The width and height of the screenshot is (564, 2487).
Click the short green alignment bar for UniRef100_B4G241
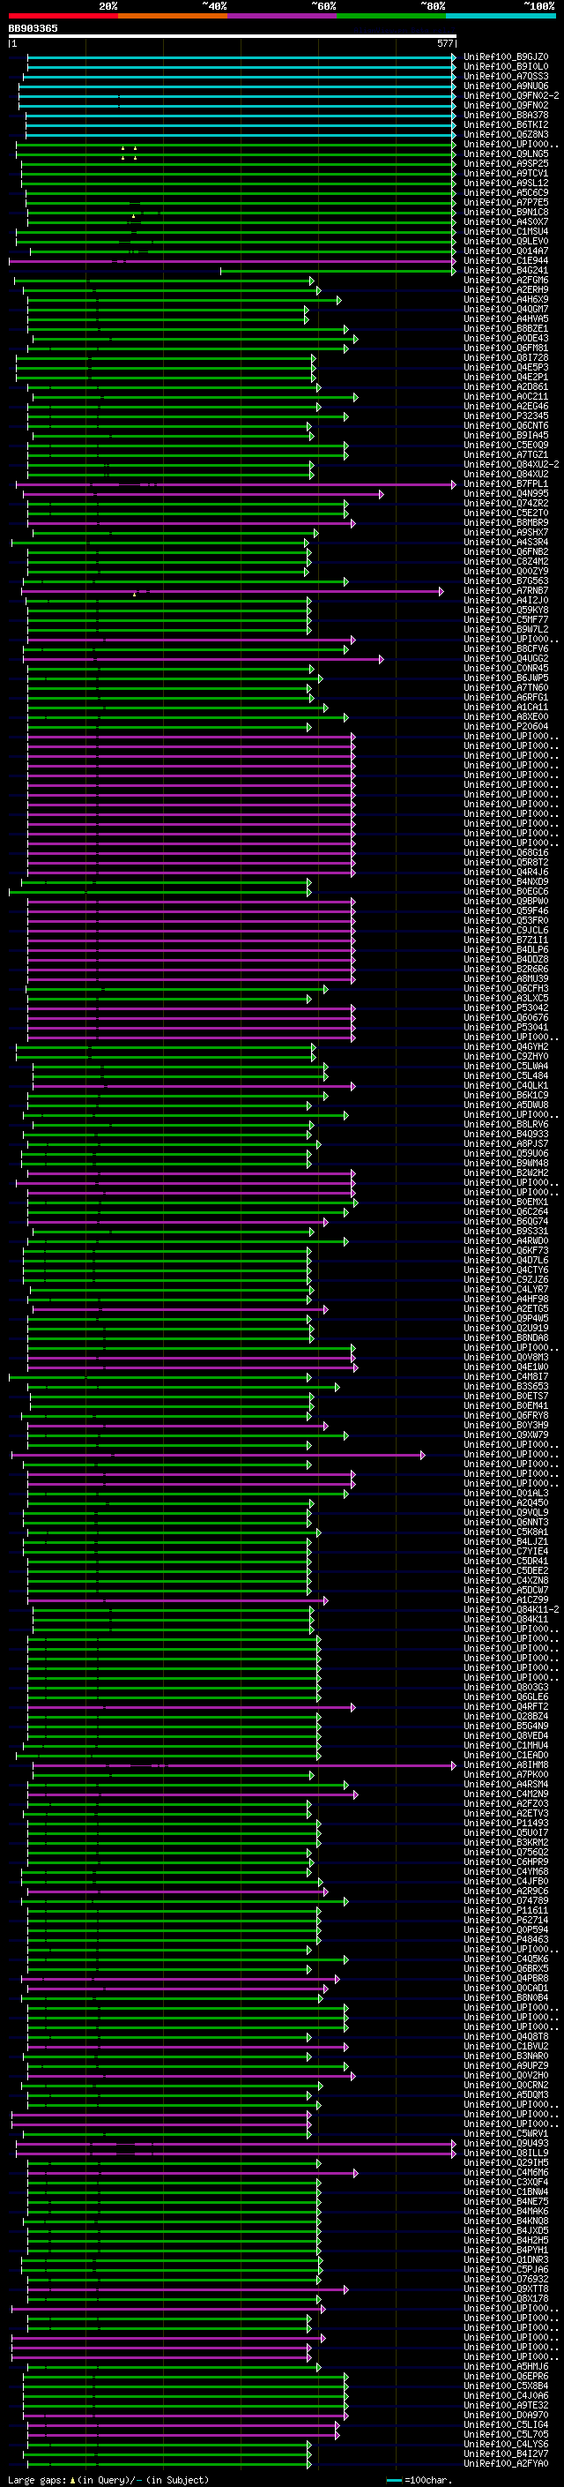pos(338,270)
